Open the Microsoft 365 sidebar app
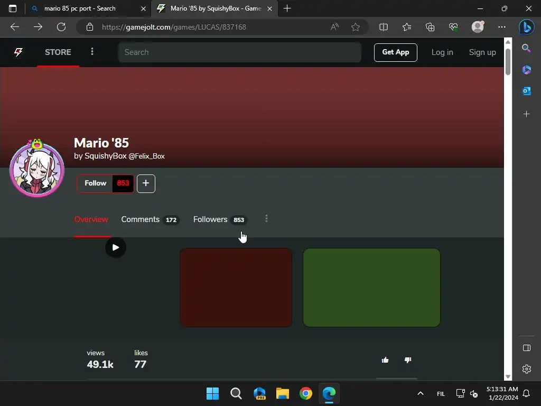The image size is (541, 406). tap(527, 70)
